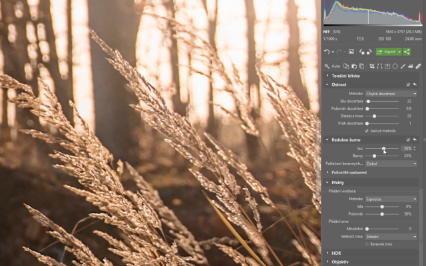Click the photo of grass in preview
This screenshot has height=266, width=426.
[160, 133]
